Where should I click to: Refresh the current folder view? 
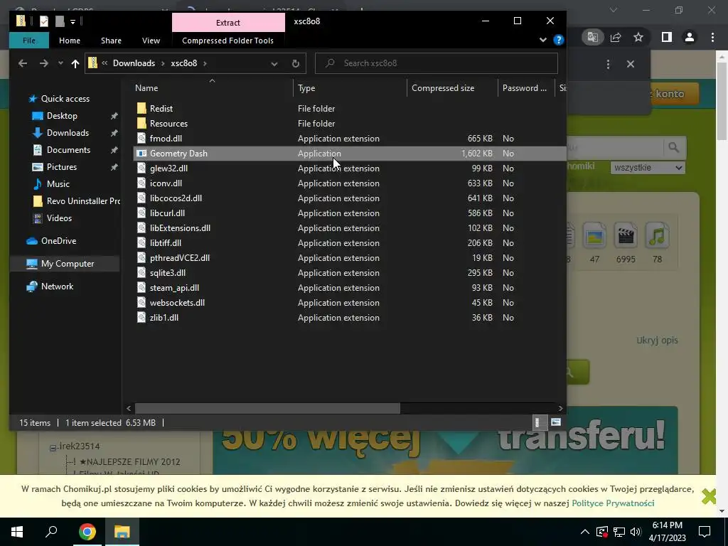[x=296, y=63]
